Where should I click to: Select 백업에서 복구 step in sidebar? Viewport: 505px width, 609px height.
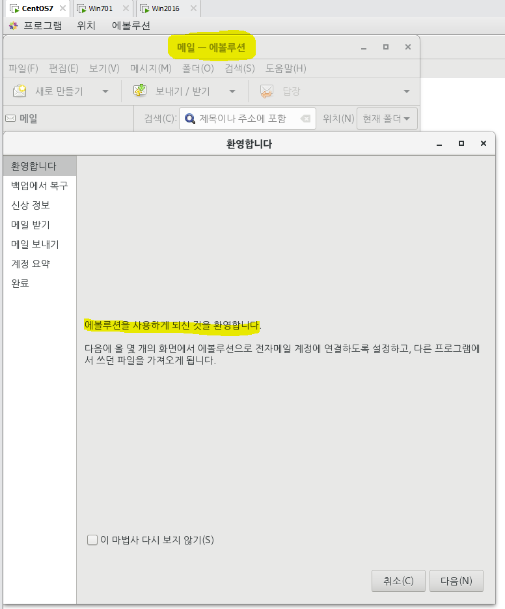point(40,186)
